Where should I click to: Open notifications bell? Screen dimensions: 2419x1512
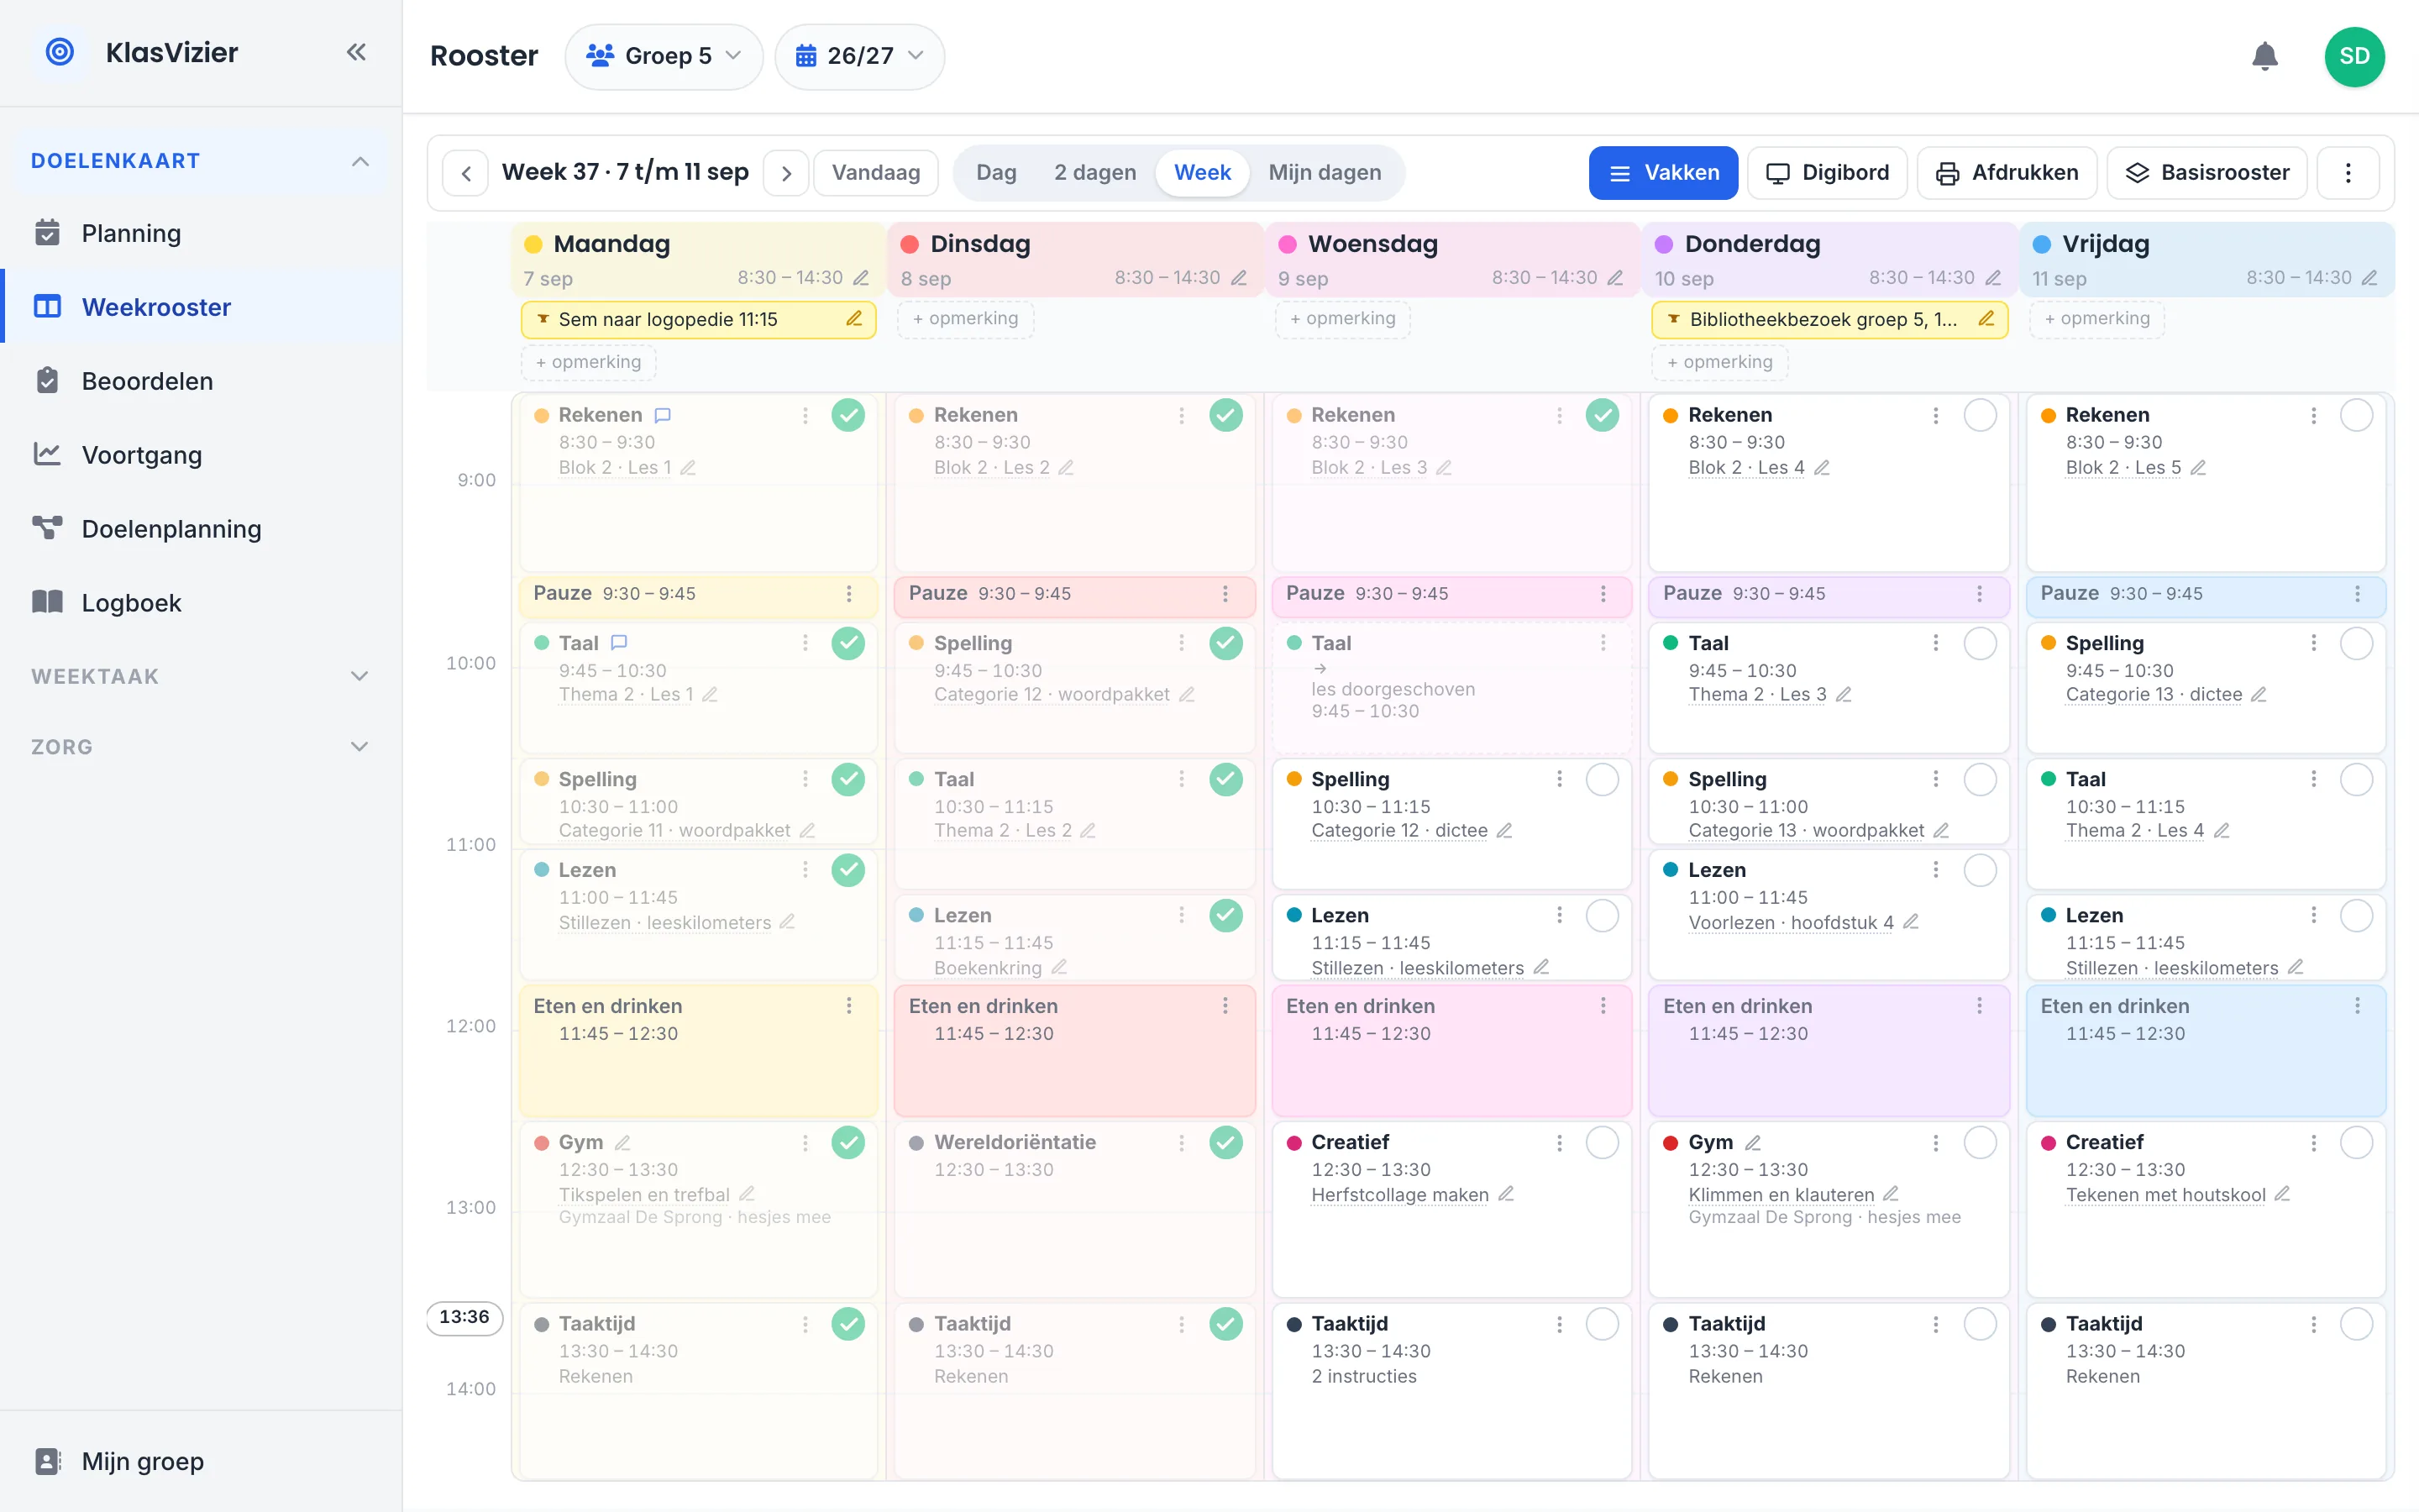click(x=2264, y=56)
